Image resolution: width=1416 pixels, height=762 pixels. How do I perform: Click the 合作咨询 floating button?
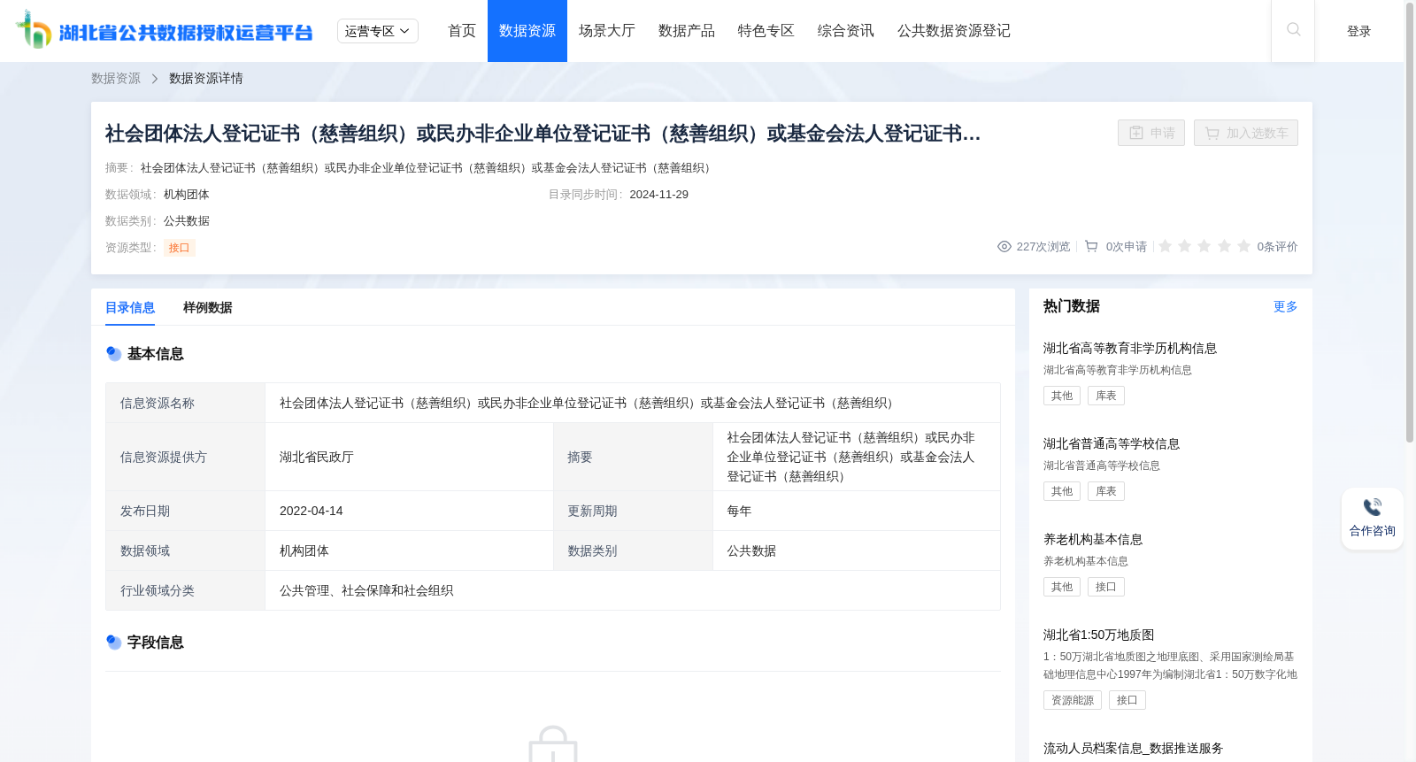coord(1373,519)
